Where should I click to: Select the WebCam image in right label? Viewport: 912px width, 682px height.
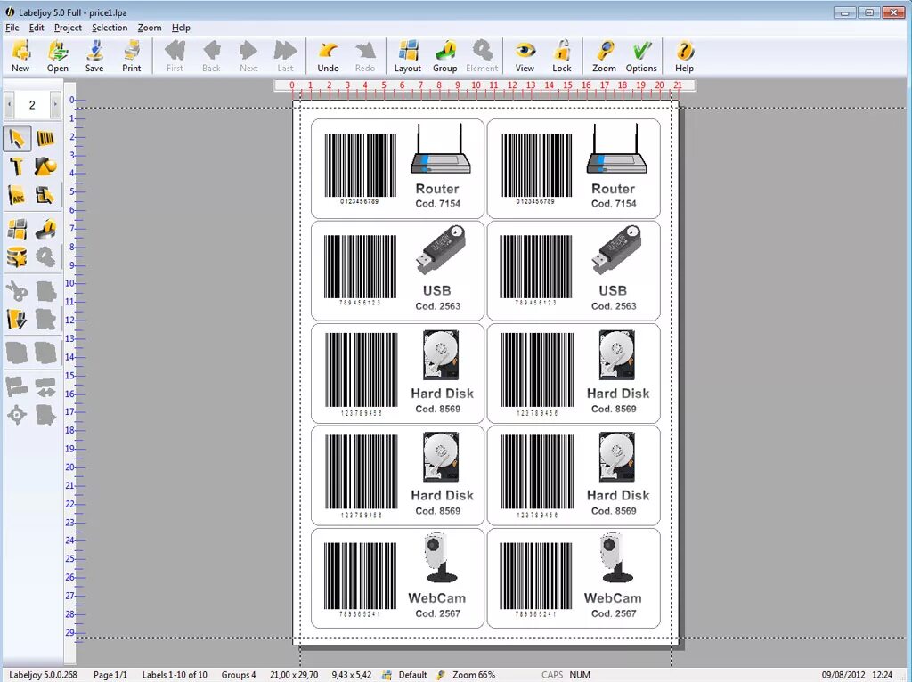point(616,557)
